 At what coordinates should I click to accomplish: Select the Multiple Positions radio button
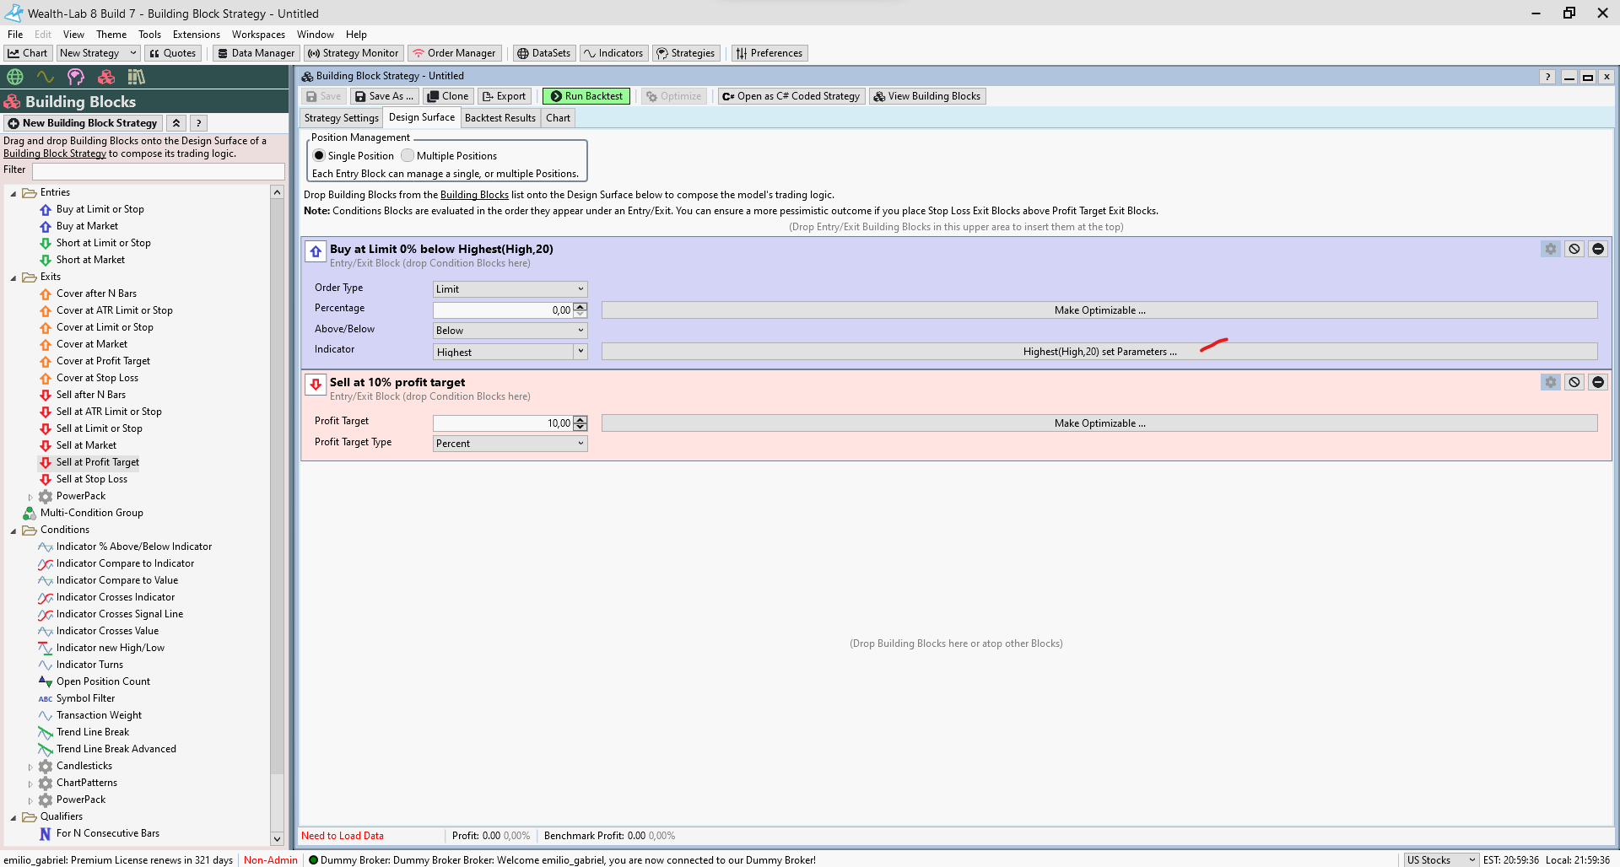pos(408,156)
